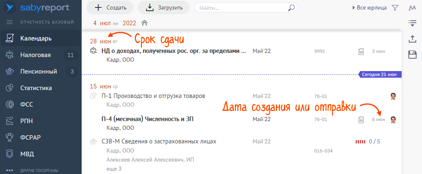Click the Пенсионный counter badge 3
The height and width of the screenshot is (174, 422).
point(72,72)
